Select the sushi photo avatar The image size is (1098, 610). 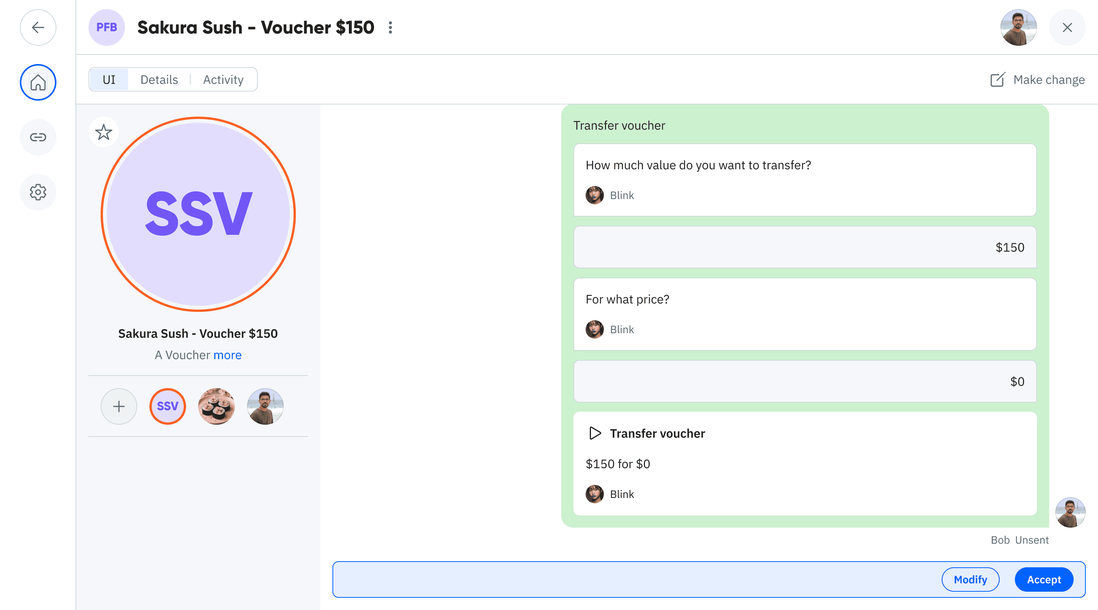(217, 406)
